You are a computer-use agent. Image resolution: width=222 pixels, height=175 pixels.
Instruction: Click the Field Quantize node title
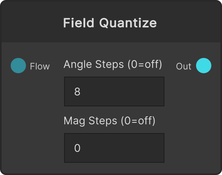point(110,23)
